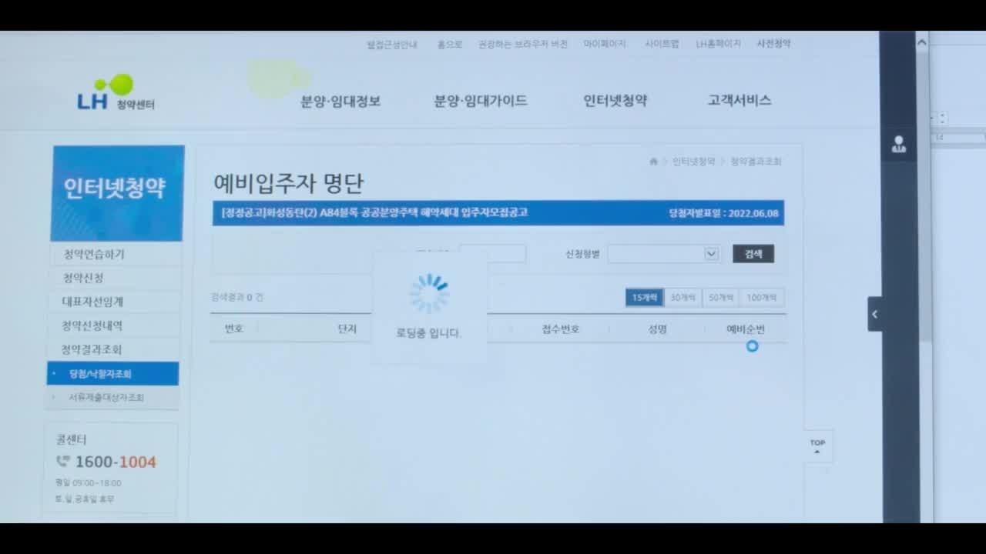The width and height of the screenshot is (986, 554).
Task: Open the 신청형별 dropdown
Action: [663, 254]
